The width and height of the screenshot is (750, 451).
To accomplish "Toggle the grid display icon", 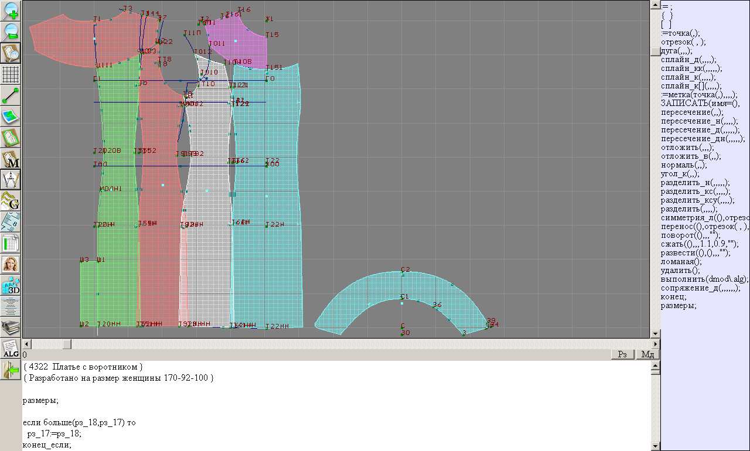I will coord(11,74).
